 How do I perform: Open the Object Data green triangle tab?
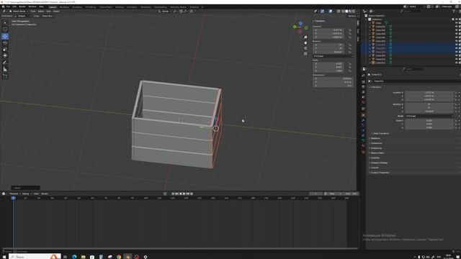(x=363, y=140)
